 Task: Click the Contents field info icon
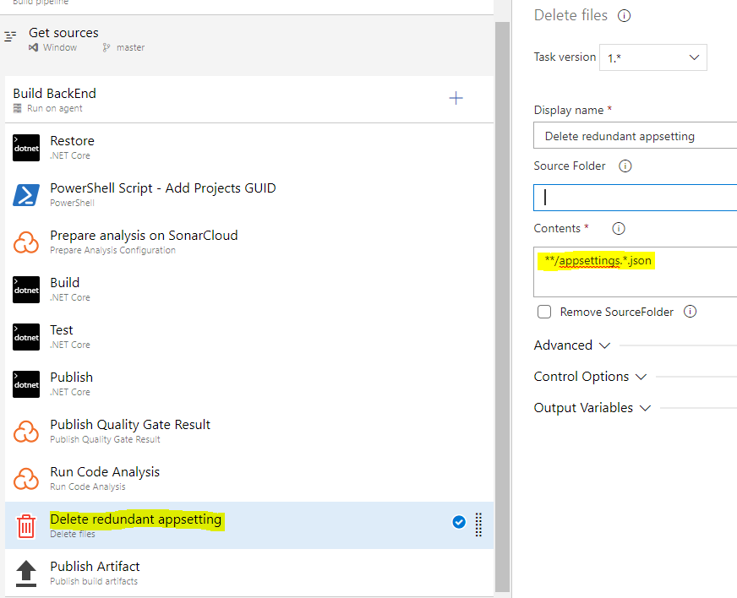click(x=618, y=229)
